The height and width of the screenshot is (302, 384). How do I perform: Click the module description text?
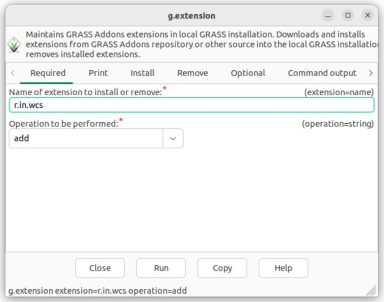click(x=201, y=45)
